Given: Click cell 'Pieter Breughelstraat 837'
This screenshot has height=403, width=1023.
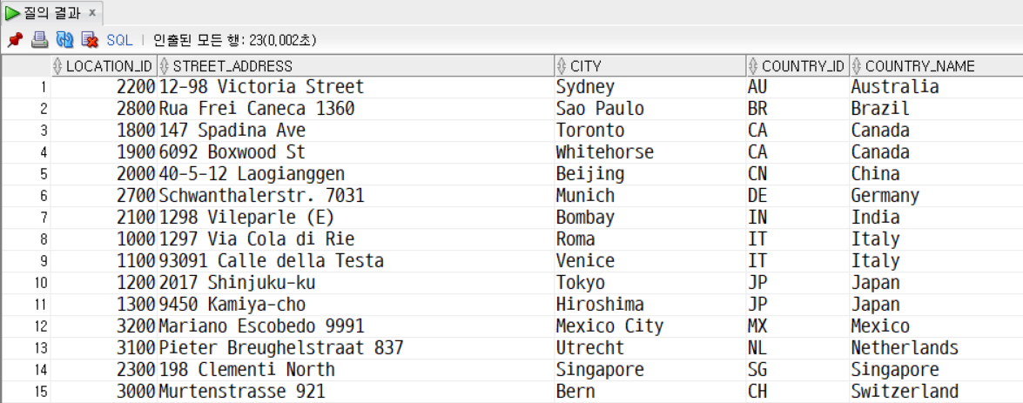Looking at the screenshot, I should click(355, 348).
